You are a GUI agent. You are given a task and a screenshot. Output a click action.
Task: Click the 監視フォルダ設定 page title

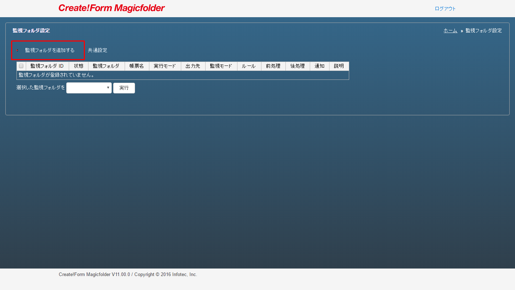tap(31, 30)
